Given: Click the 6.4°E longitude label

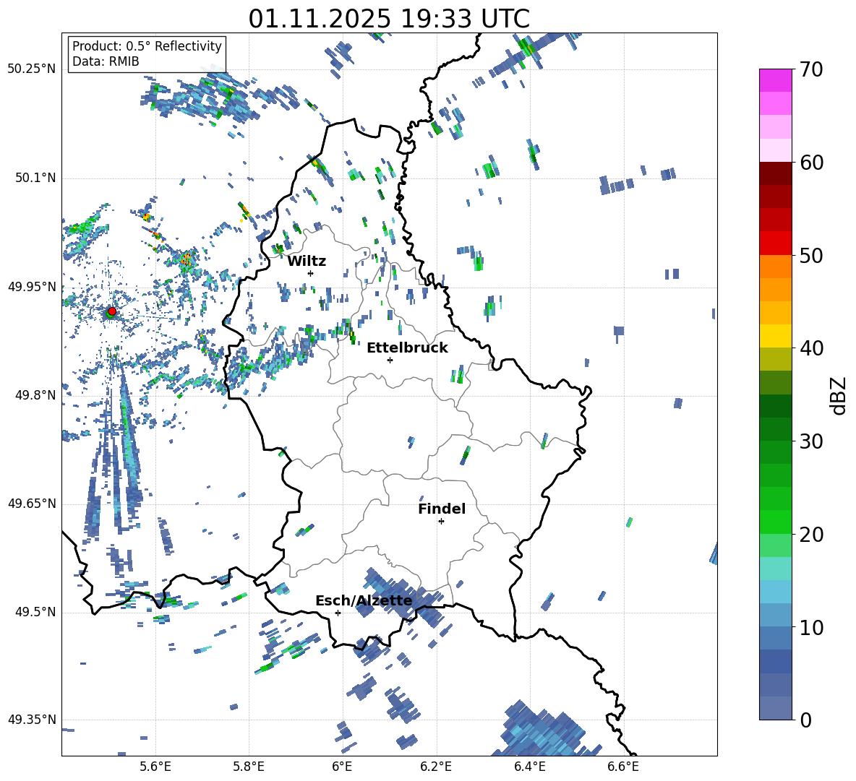Looking at the screenshot, I should tap(529, 767).
